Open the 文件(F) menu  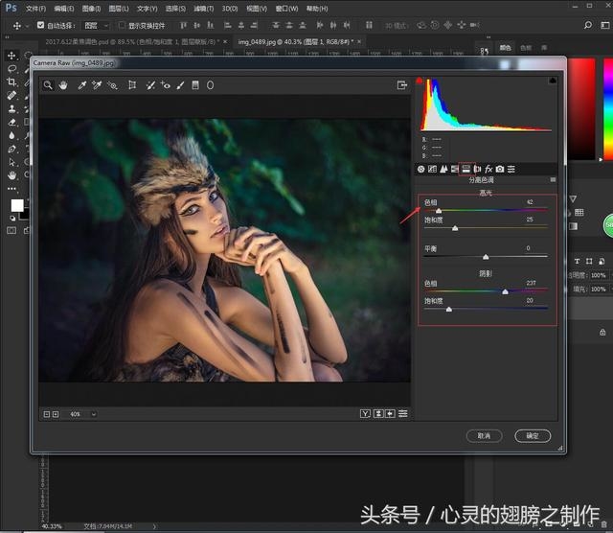point(35,9)
